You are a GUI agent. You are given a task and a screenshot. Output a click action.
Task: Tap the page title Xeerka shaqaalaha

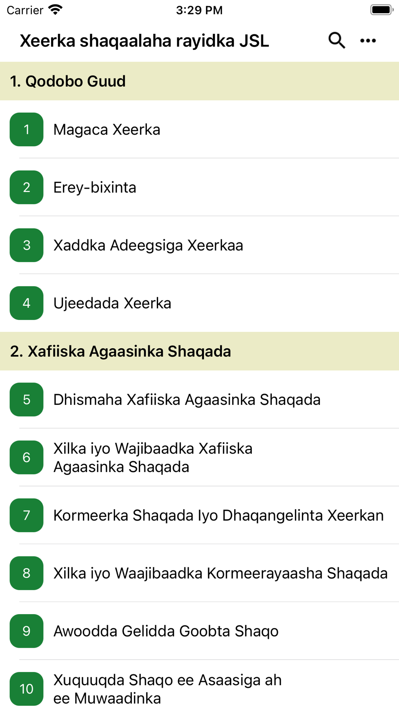tap(144, 41)
